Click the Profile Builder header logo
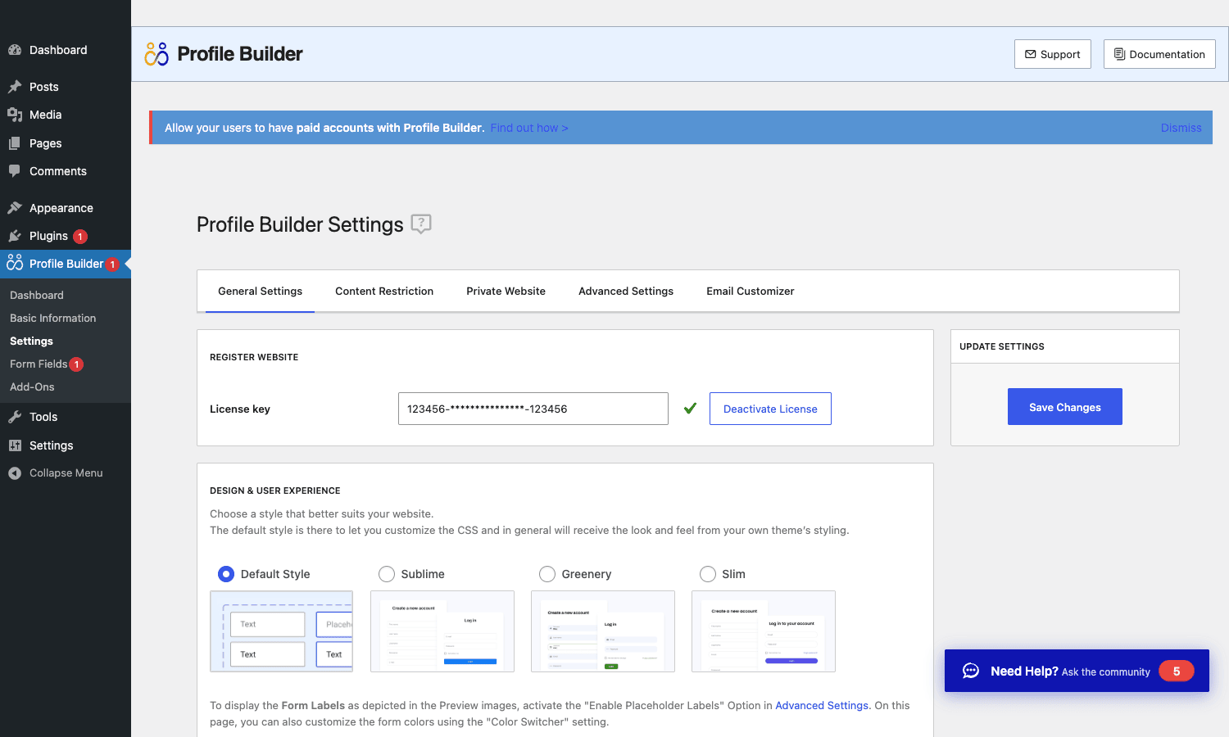Image resolution: width=1229 pixels, height=737 pixels. [x=156, y=54]
